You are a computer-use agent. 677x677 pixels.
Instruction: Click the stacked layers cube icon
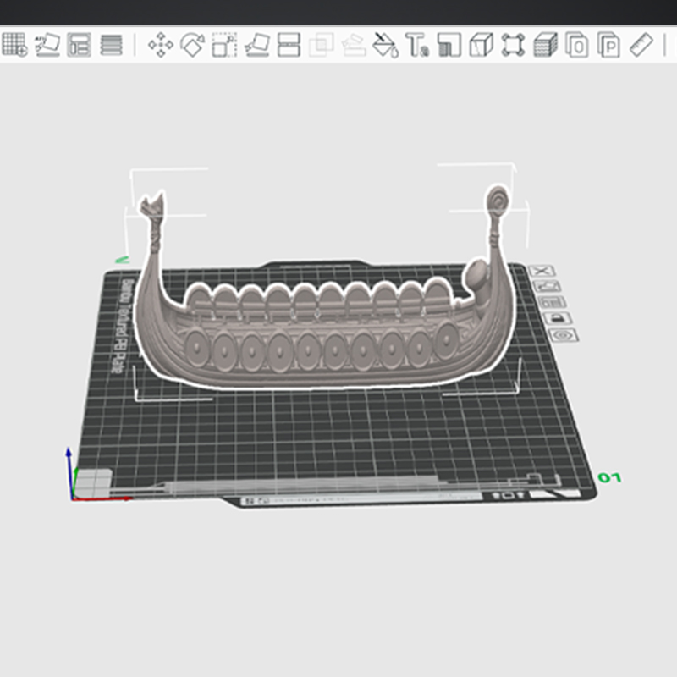click(545, 45)
